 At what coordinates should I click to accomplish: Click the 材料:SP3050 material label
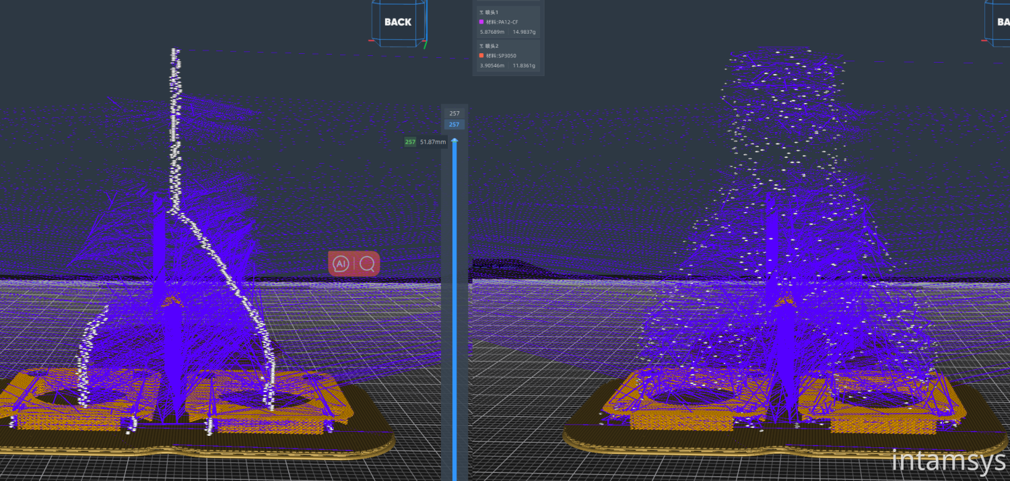point(501,56)
